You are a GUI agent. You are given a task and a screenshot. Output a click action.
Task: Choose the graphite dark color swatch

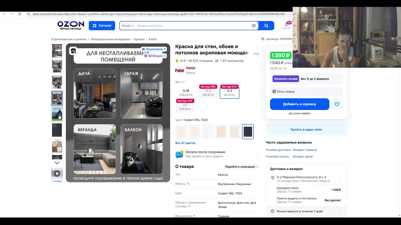[x=248, y=132]
